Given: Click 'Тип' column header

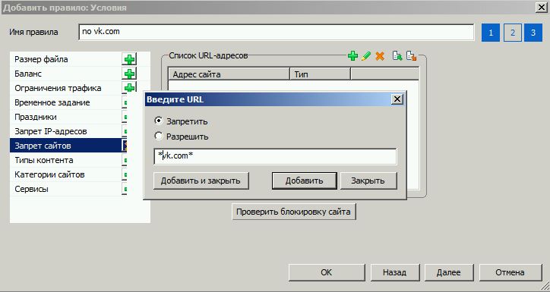Looking at the screenshot, I should pyautogui.click(x=320, y=74).
